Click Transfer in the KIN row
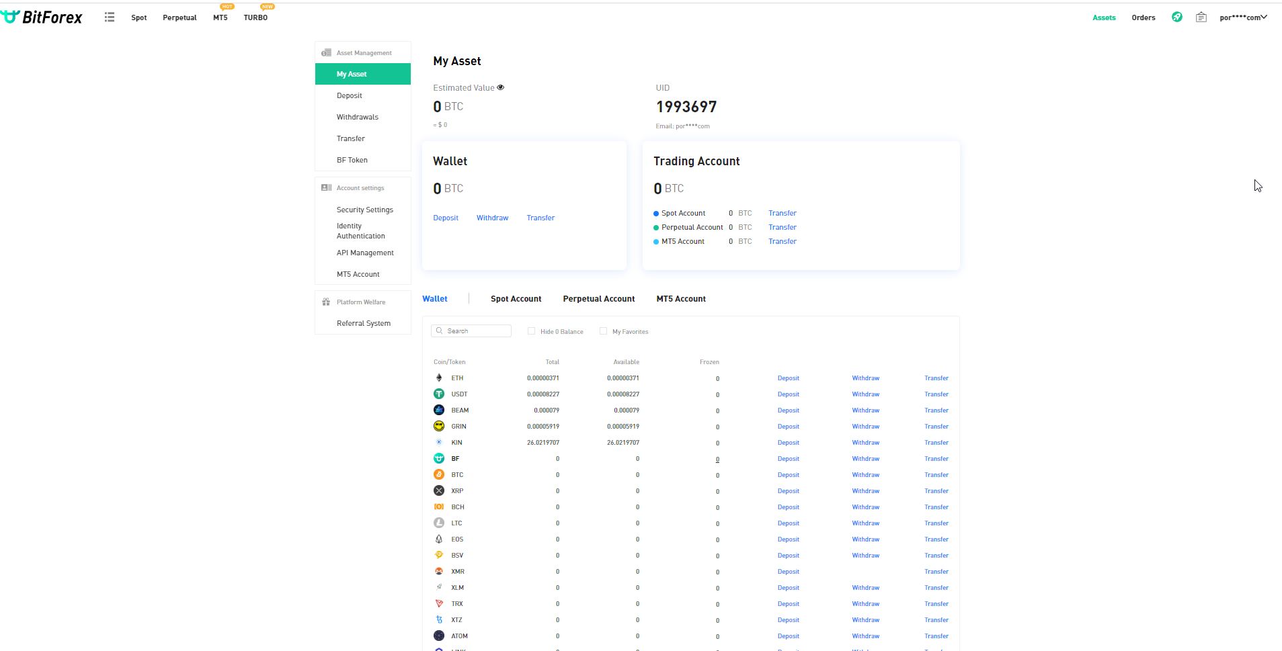The image size is (1282, 651). (936, 443)
